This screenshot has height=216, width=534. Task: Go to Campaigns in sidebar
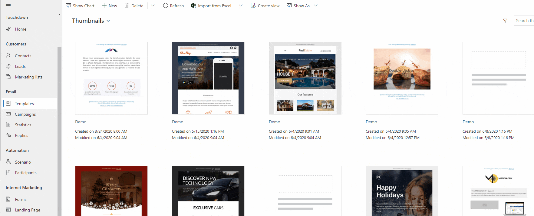point(25,114)
